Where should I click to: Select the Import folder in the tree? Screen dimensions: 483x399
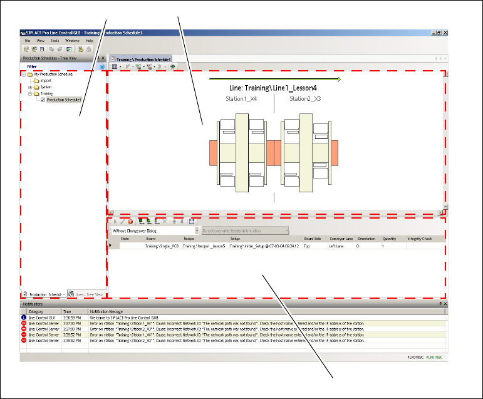[x=45, y=81]
